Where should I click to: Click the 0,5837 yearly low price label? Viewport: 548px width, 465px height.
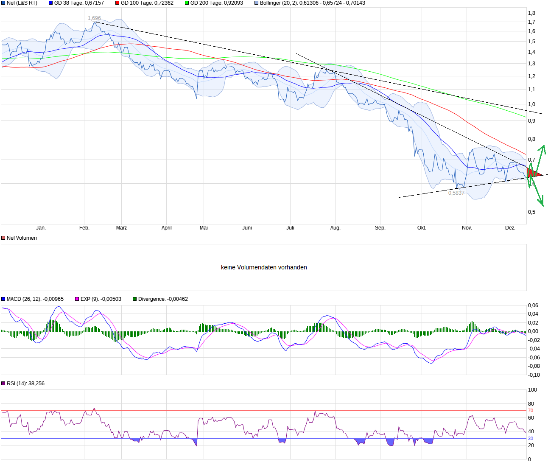(456, 193)
